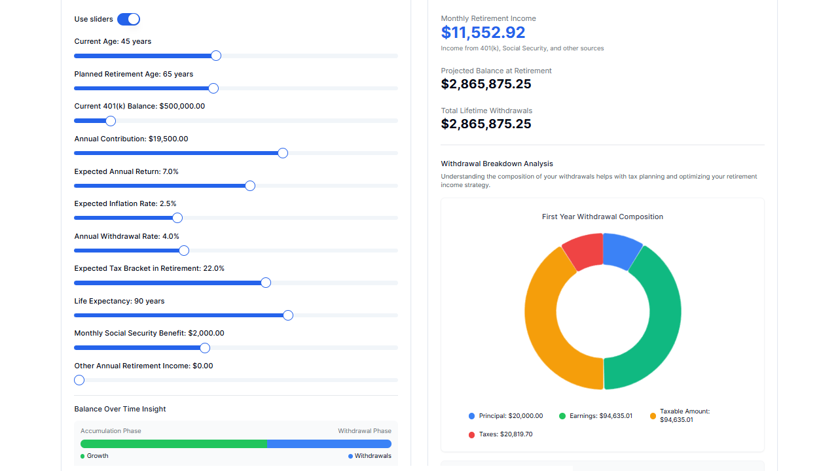Image resolution: width=838 pixels, height=471 pixels.
Task: Click the Withdrawals legend dot
Action: (351, 456)
